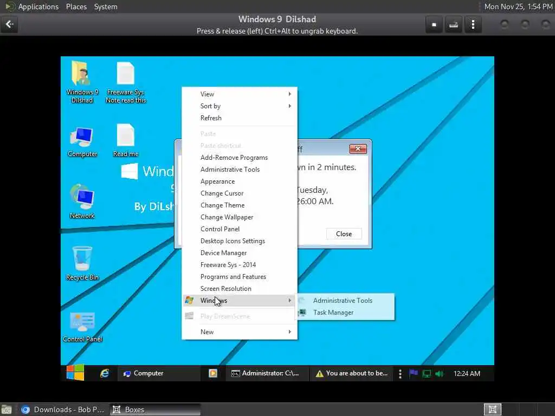Viewport: 555px width, 416px height.
Task: Select Change Cursor
Action: coord(240,193)
